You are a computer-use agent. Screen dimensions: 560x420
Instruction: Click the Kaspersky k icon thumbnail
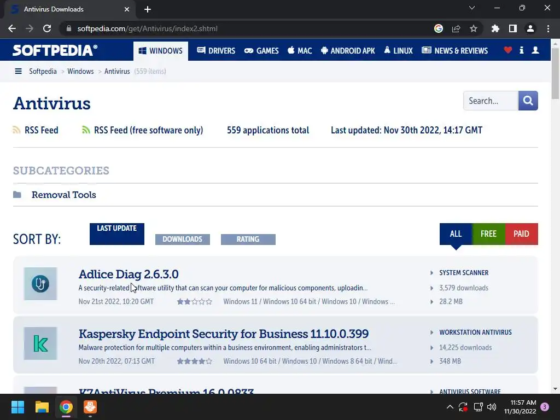[40, 343]
